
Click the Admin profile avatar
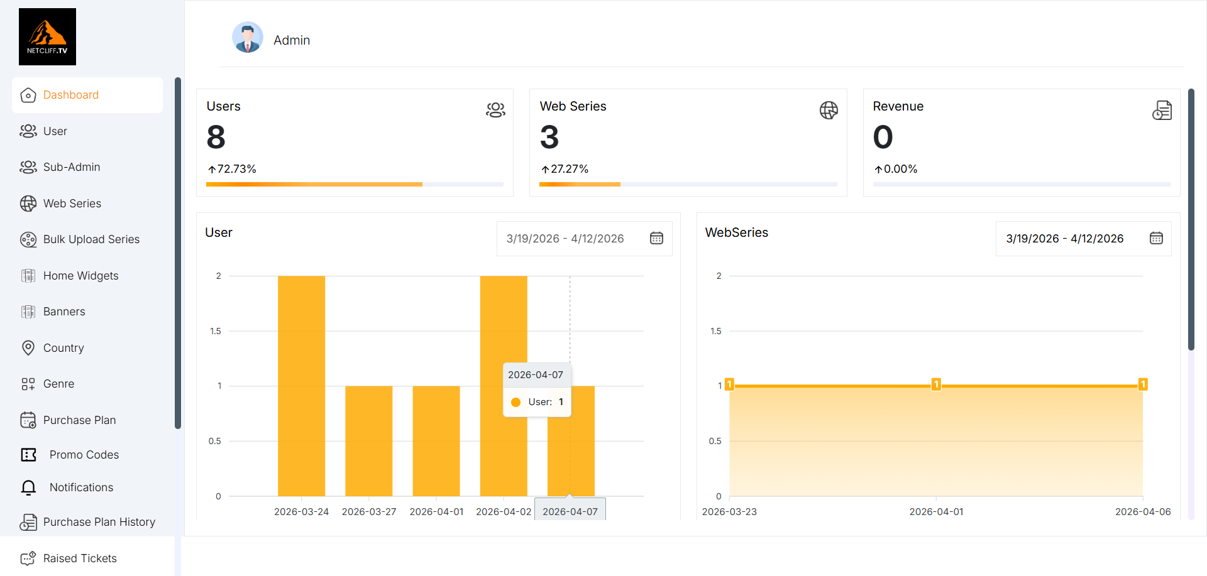(248, 38)
